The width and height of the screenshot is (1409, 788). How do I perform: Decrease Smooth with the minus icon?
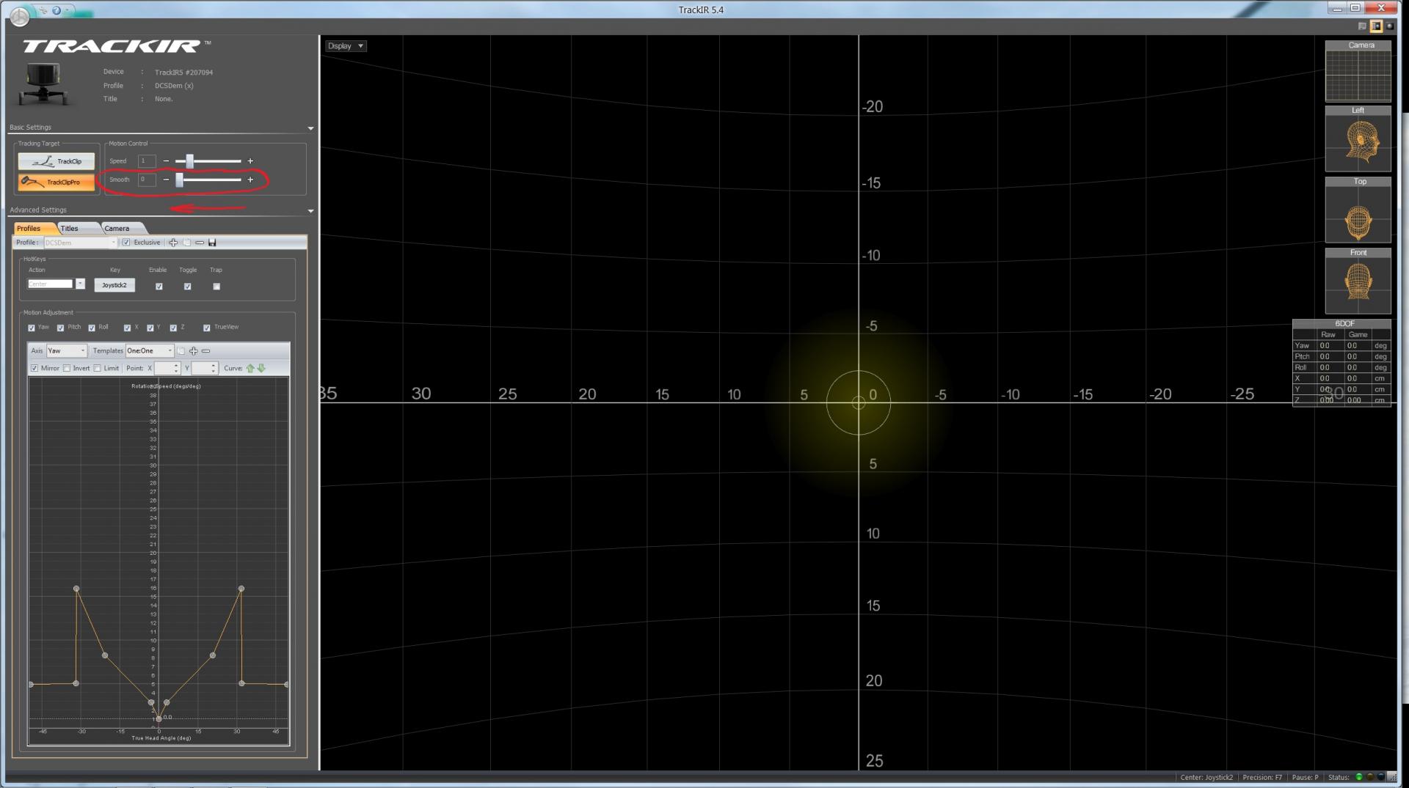click(x=166, y=180)
